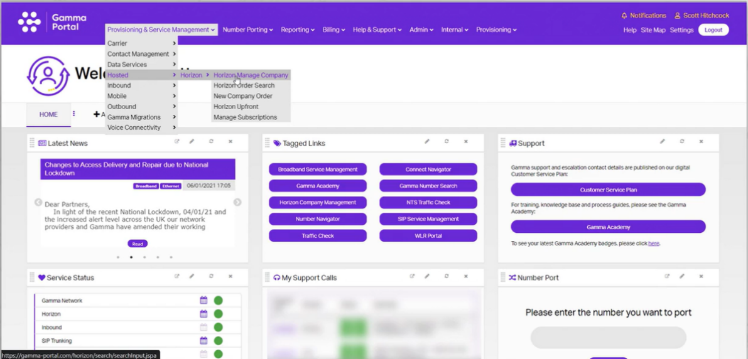Open Gamma Network calendar icon

pos(203,301)
